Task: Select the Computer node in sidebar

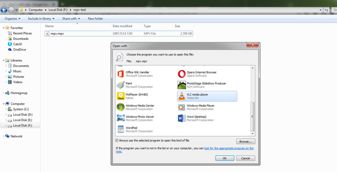Action: [x=18, y=104]
